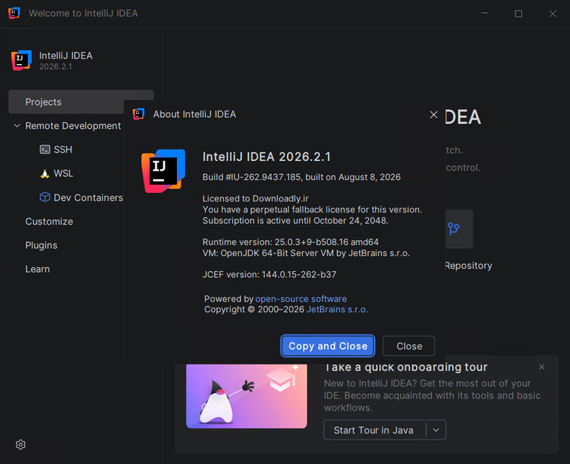Close the Welcome to IntelliJ IDEA window

coord(552,13)
